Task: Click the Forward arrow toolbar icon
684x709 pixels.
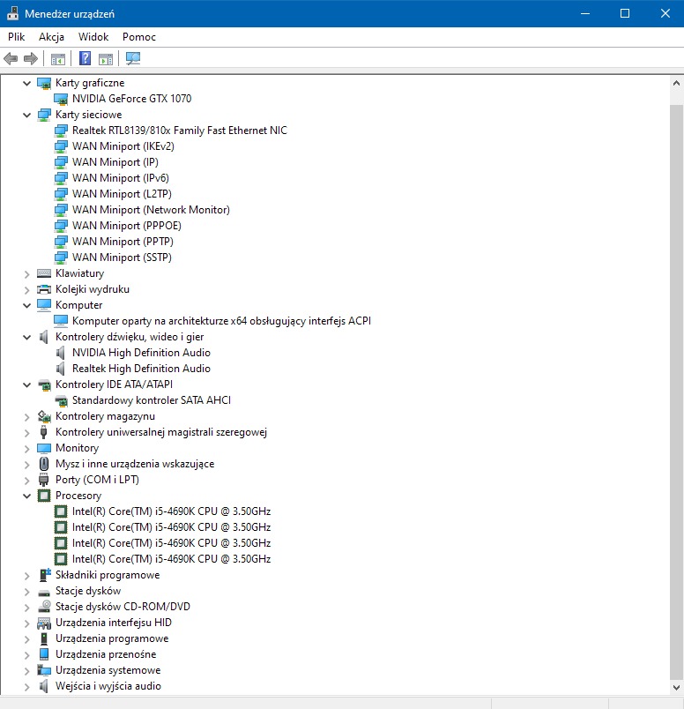Action: (31, 58)
